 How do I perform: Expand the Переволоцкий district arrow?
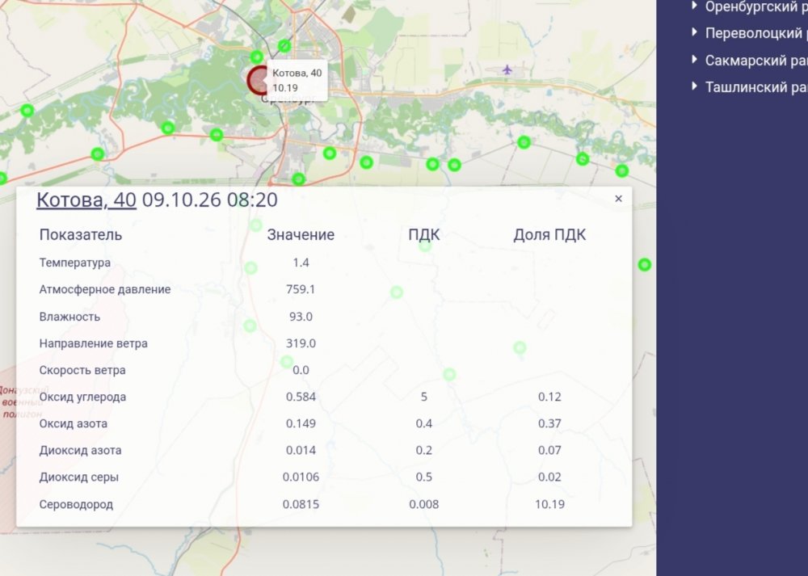[695, 33]
